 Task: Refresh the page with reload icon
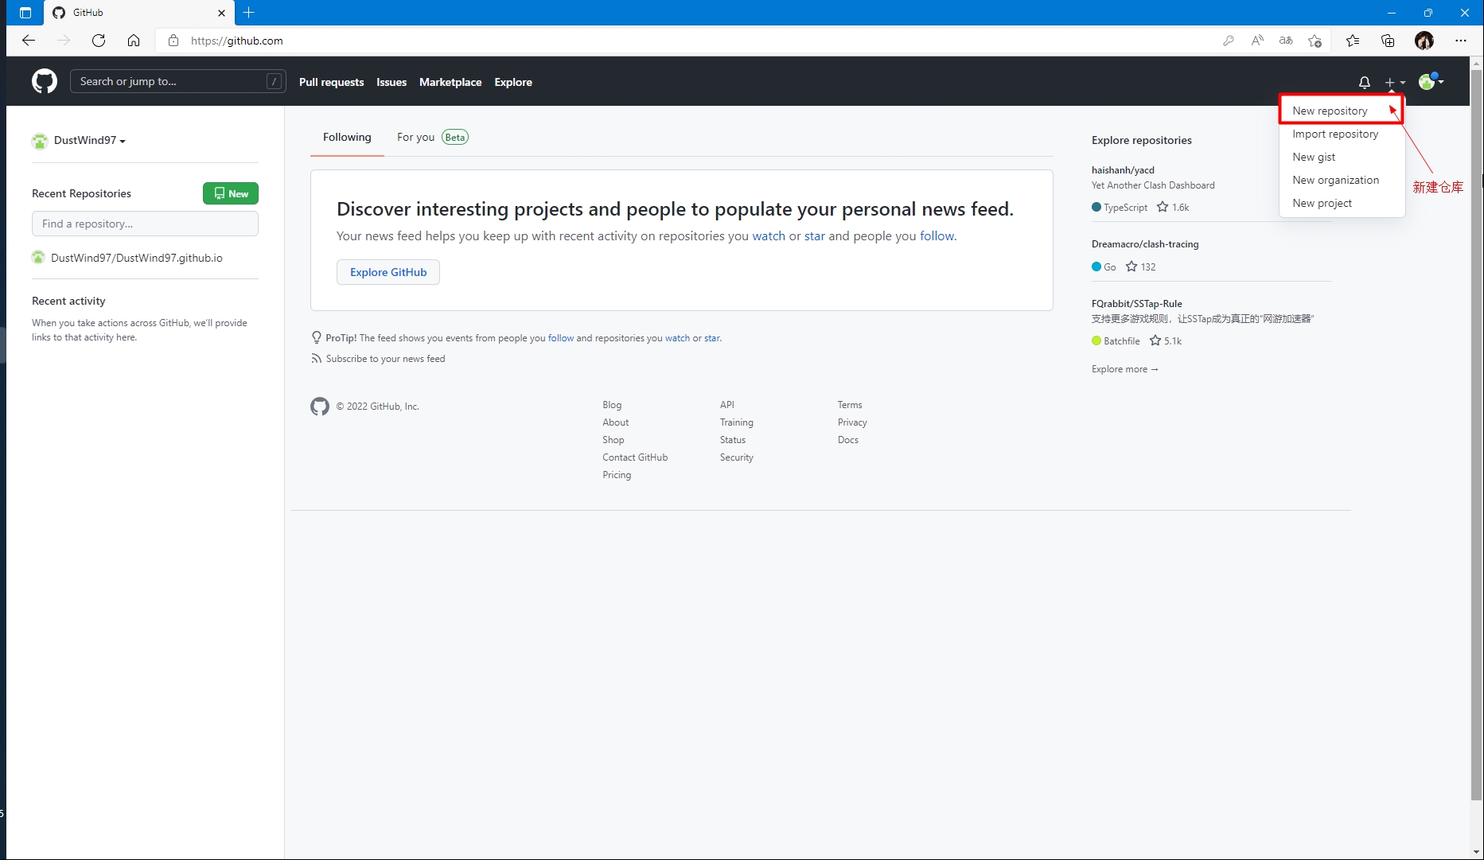coord(99,41)
